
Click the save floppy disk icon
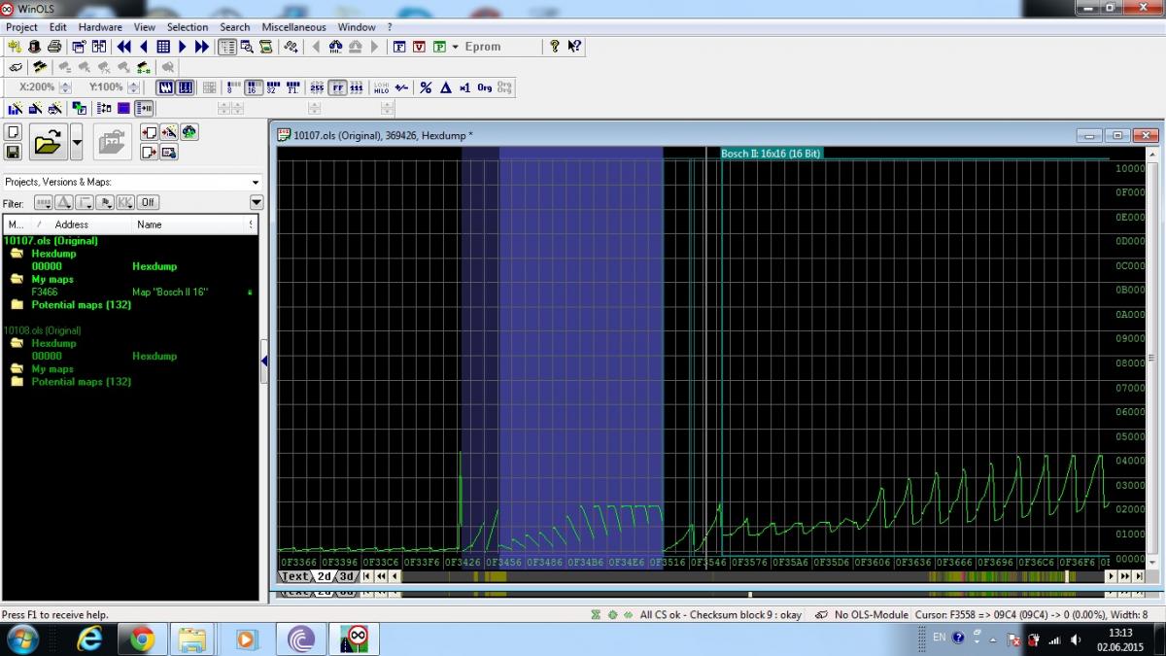coord(13,152)
